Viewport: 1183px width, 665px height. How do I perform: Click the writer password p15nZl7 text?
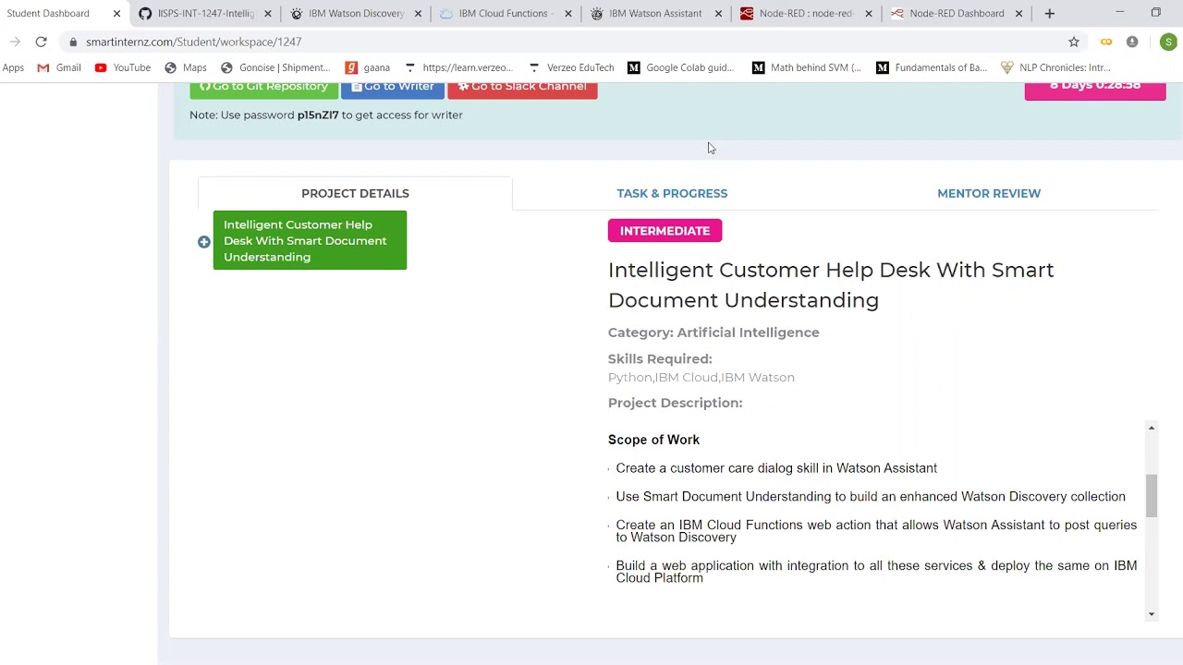(318, 115)
